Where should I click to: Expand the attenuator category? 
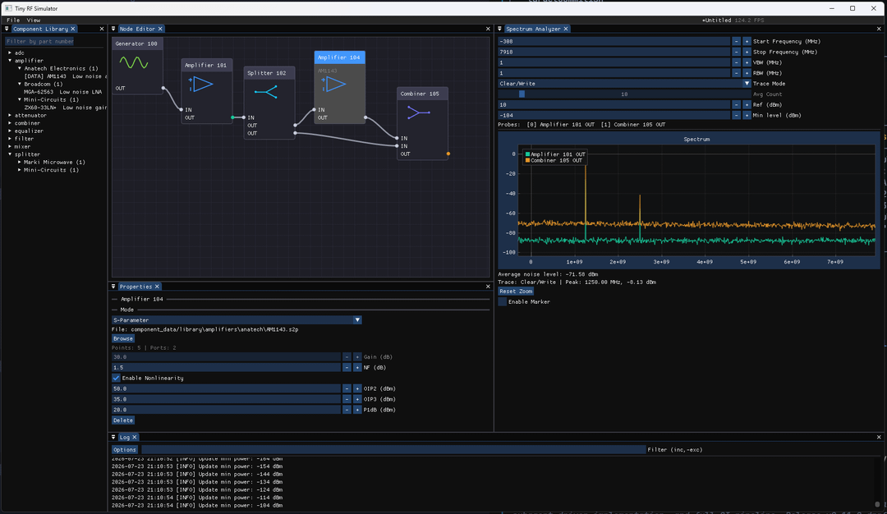[x=10, y=115]
